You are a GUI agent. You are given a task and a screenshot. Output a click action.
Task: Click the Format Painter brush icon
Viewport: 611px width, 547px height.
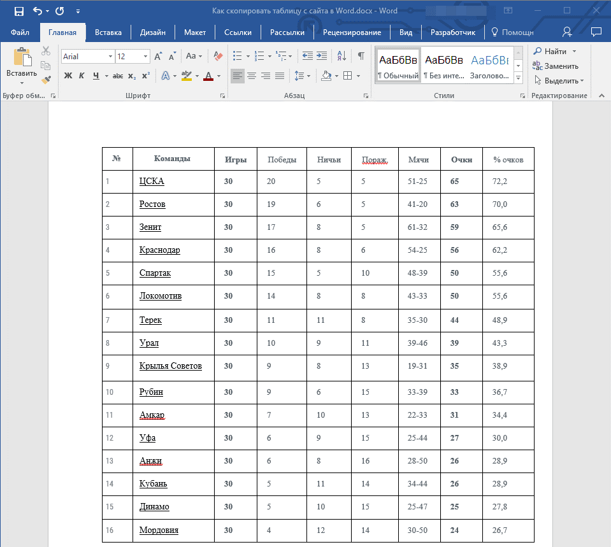tap(46, 80)
